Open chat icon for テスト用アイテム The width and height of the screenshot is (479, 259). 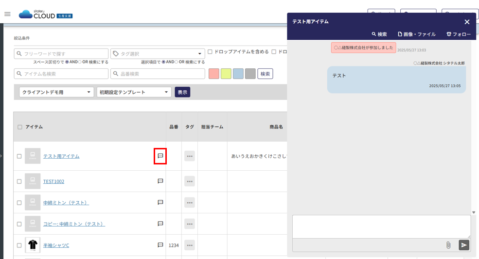click(x=160, y=156)
